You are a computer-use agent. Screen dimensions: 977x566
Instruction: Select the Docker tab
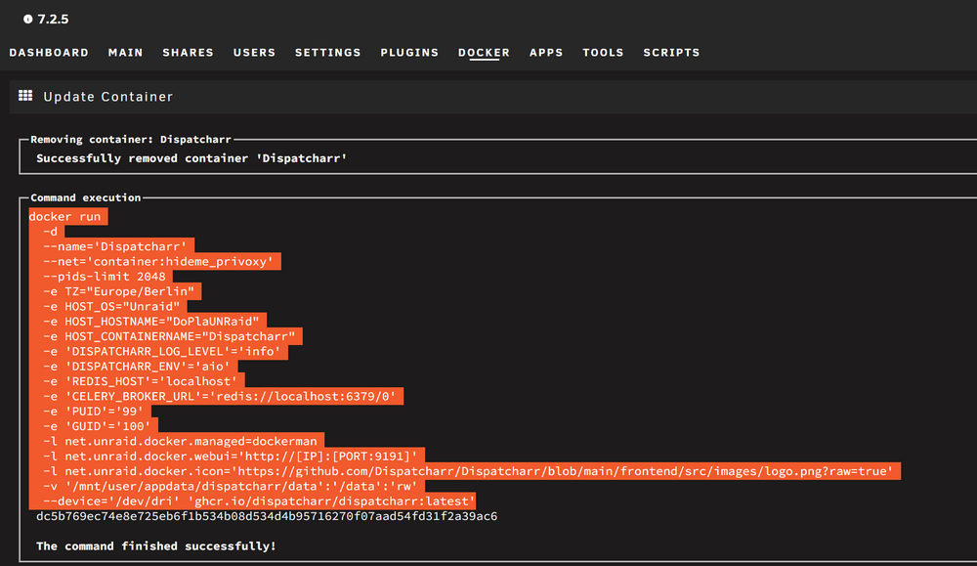click(x=484, y=53)
